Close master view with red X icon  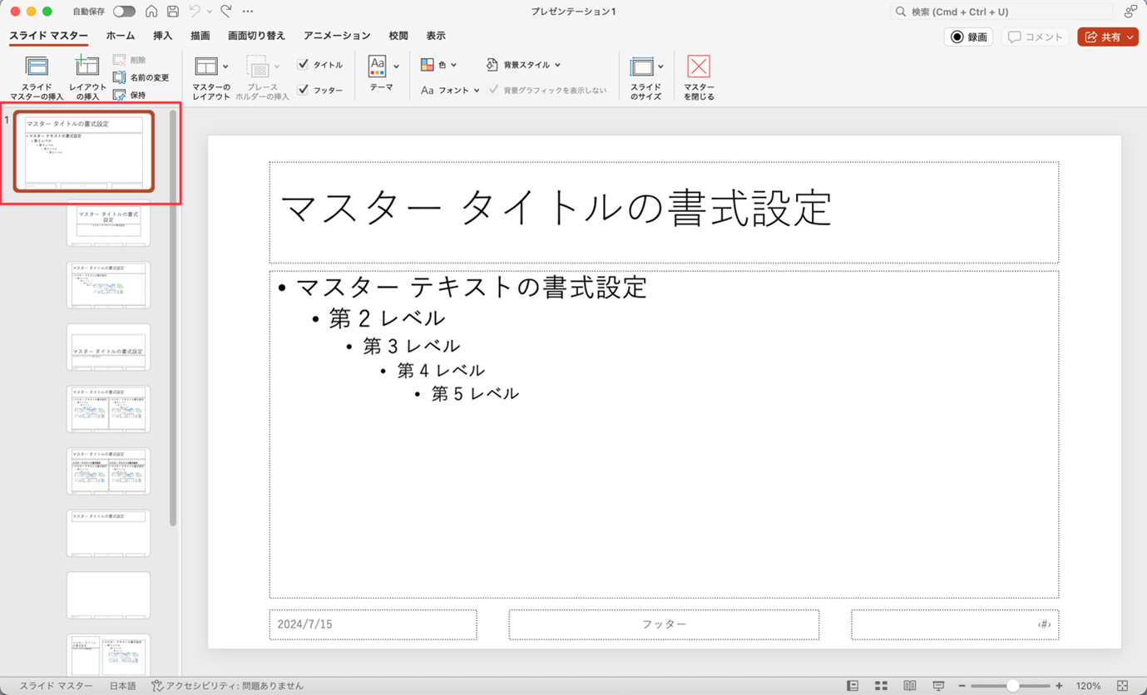(699, 67)
